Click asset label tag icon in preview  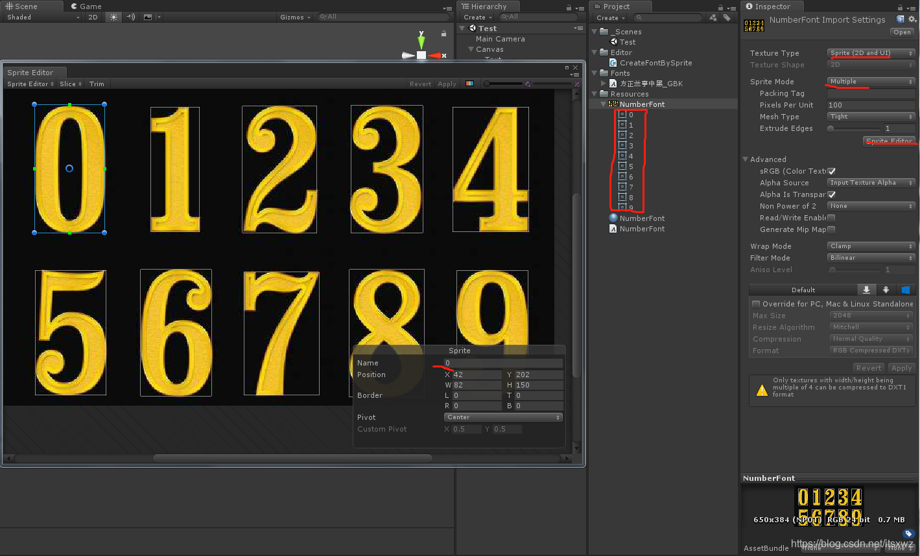(909, 534)
